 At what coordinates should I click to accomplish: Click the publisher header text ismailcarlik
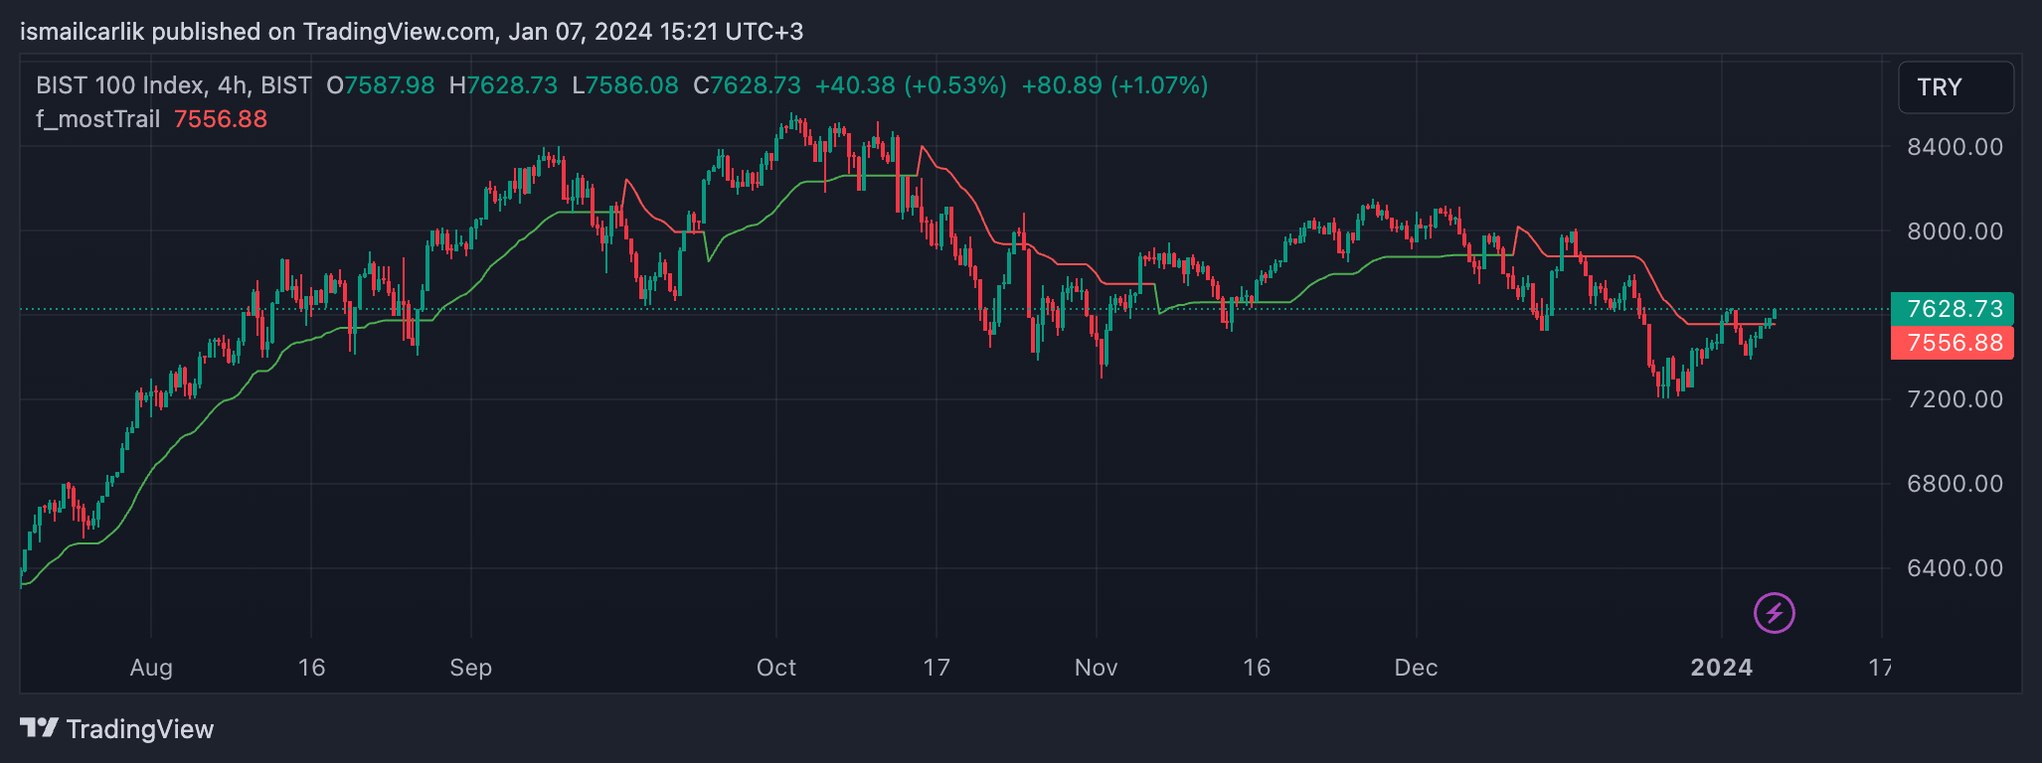point(83,32)
